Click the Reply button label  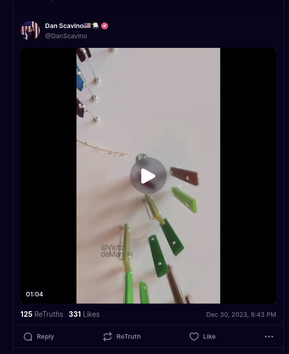coord(45,337)
